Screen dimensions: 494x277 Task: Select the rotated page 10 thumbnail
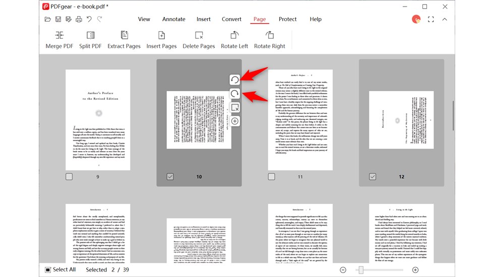199,120
